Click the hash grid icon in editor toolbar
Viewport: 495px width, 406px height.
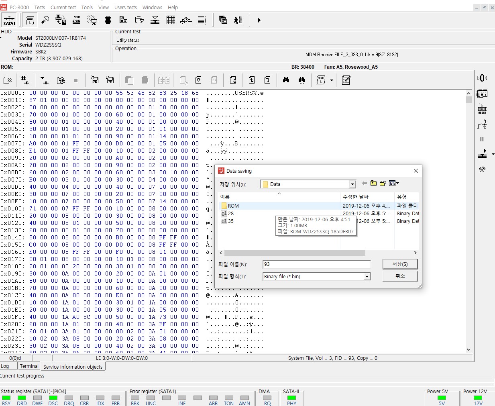pyautogui.click(x=25, y=80)
